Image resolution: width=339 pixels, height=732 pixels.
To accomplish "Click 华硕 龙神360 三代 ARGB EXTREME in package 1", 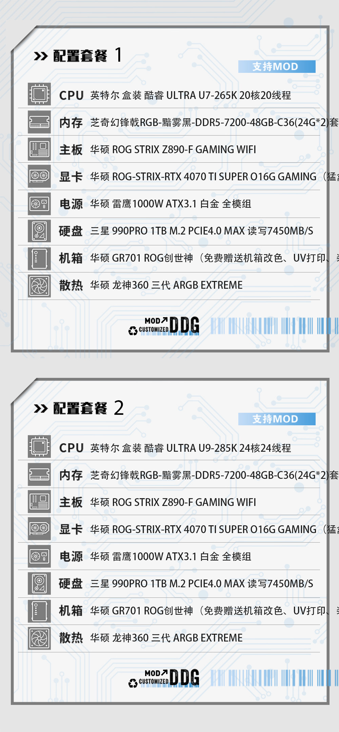I will (166, 285).
